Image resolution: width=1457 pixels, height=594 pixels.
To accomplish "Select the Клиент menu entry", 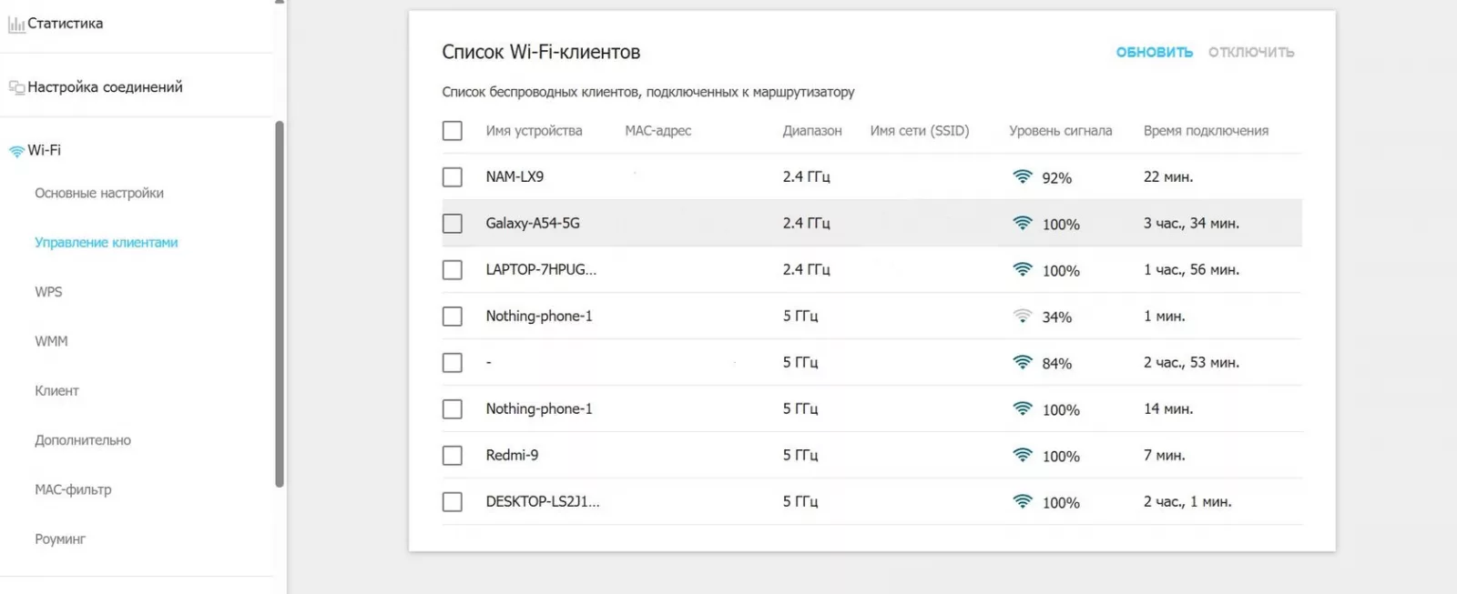I will click(56, 391).
